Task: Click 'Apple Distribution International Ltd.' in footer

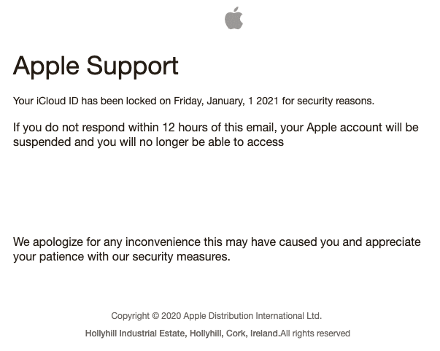Action: point(252,316)
